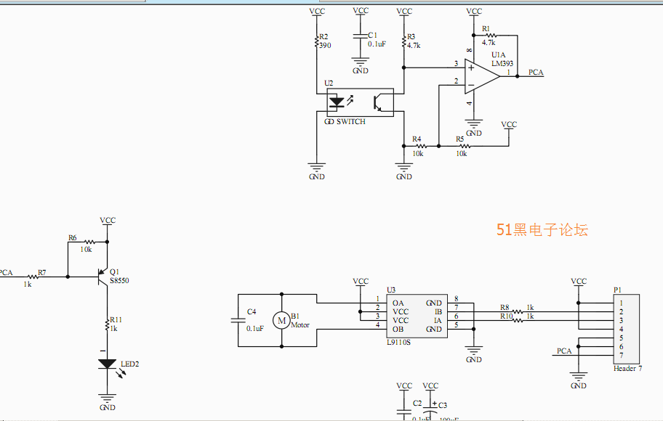Screen dimensions: 663x421
Task: Click the "IB" pin label on U3
Action: click(x=438, y=311)
